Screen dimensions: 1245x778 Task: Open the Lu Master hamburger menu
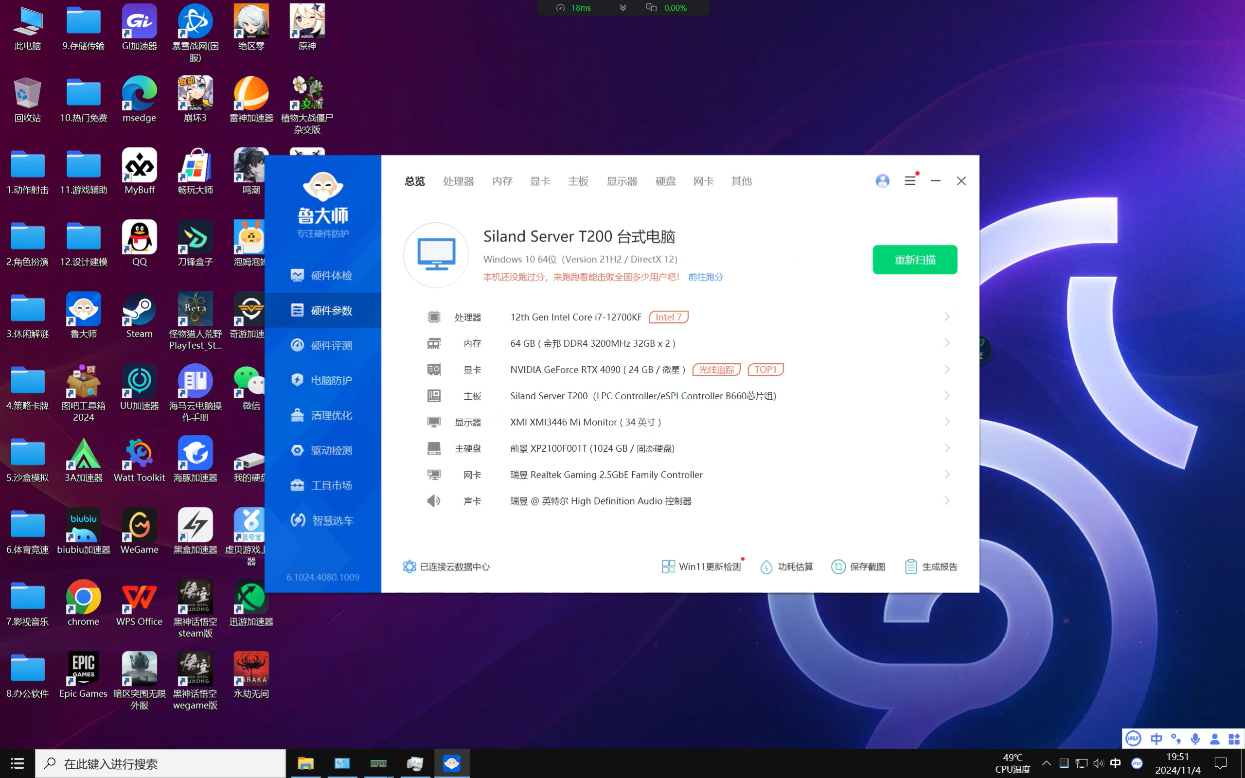point(910,181)
